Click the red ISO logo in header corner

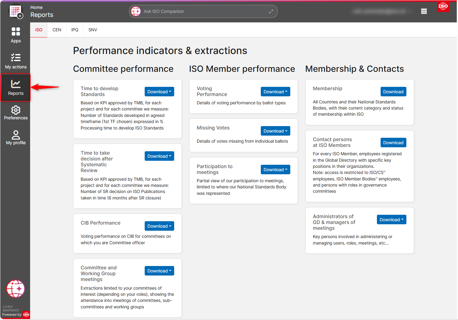443,6
